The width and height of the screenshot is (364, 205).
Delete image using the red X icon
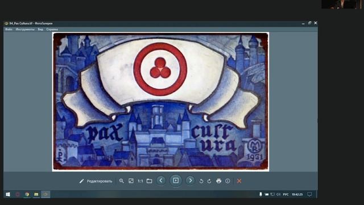[239, 181]
